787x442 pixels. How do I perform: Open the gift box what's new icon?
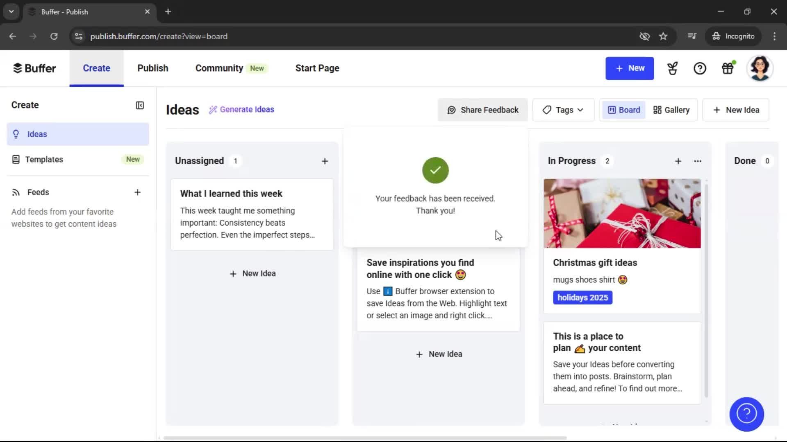click(728, 68)
